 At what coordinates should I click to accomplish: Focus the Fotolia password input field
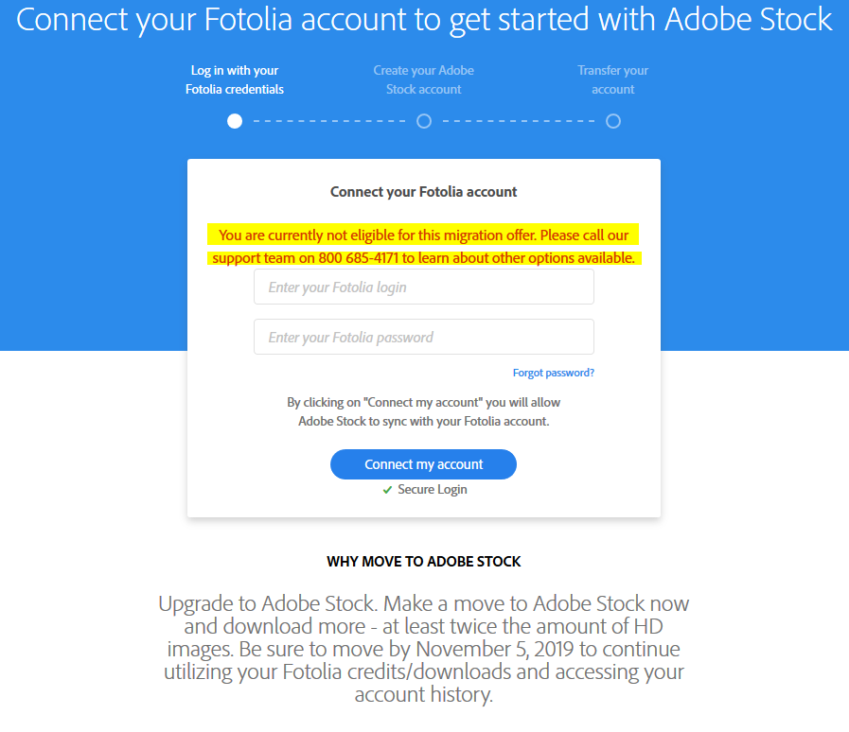tap(424, 337)
